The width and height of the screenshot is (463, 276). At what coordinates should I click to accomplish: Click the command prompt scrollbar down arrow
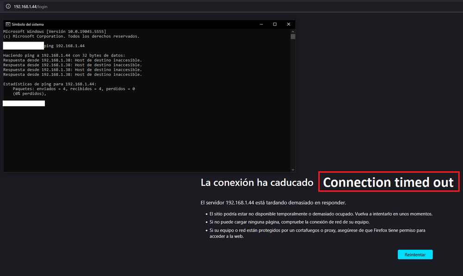293,170
